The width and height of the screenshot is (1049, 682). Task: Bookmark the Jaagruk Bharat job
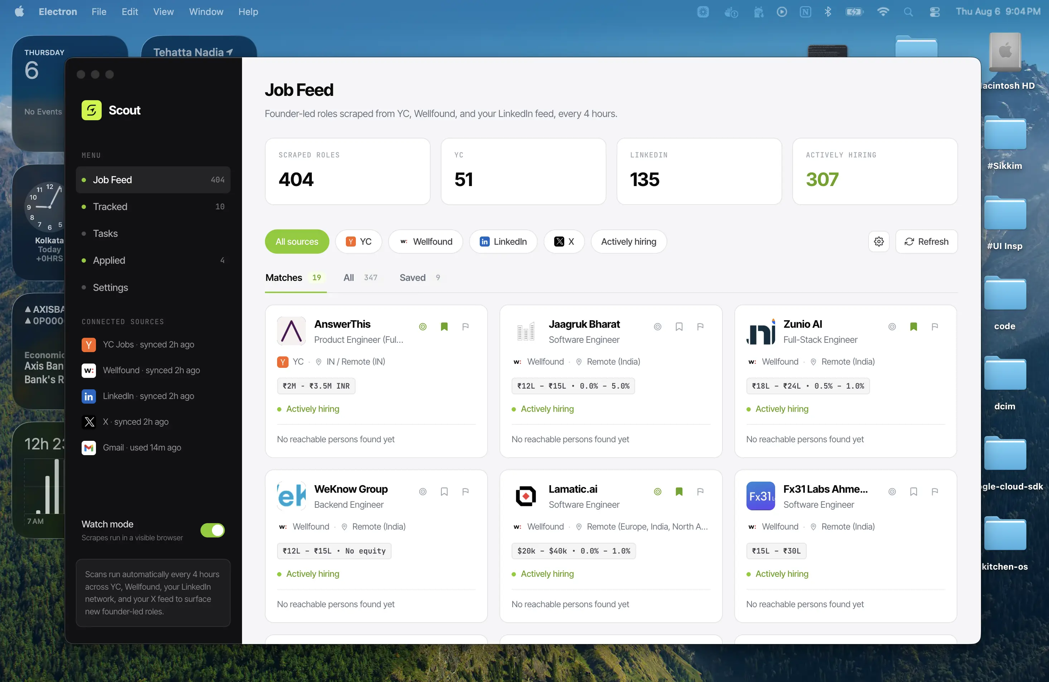click(679, 326)
